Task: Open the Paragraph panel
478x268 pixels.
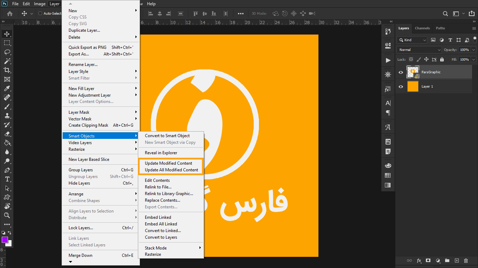Action: pyautogui.click(x=388, y=113)
